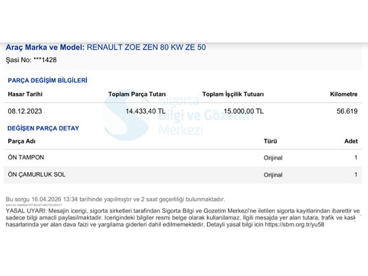The width and height of the screenshot is (368, 276).
Task: Click the 'PARÇA DEĞİŞİM BİLGİLERİ' heading
Action: pos(48,81)
